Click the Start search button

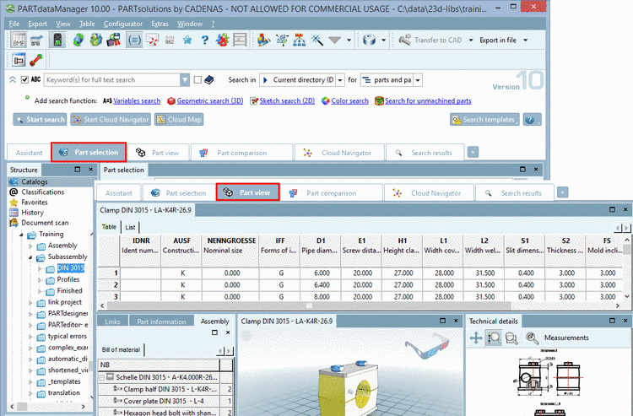click(x=40, y=120)
